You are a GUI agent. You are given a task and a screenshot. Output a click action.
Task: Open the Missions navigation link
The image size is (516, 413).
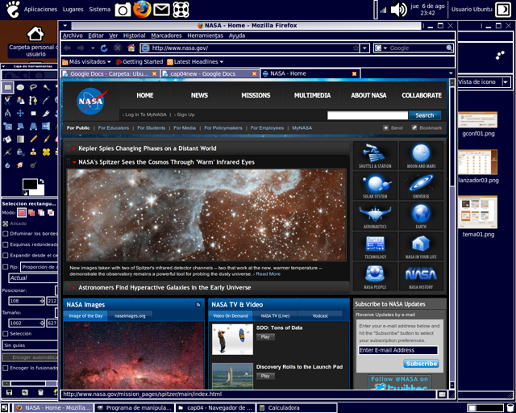tap(256, 95)
